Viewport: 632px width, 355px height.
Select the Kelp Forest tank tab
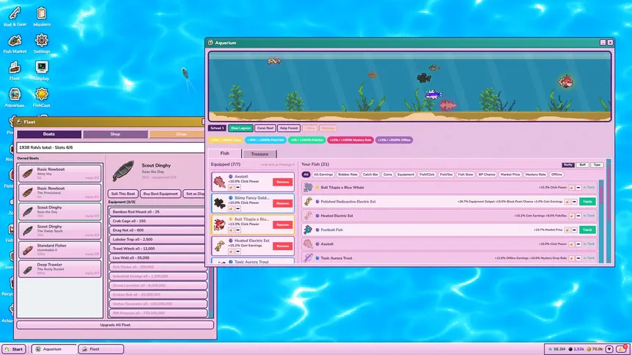coord(289,128)
